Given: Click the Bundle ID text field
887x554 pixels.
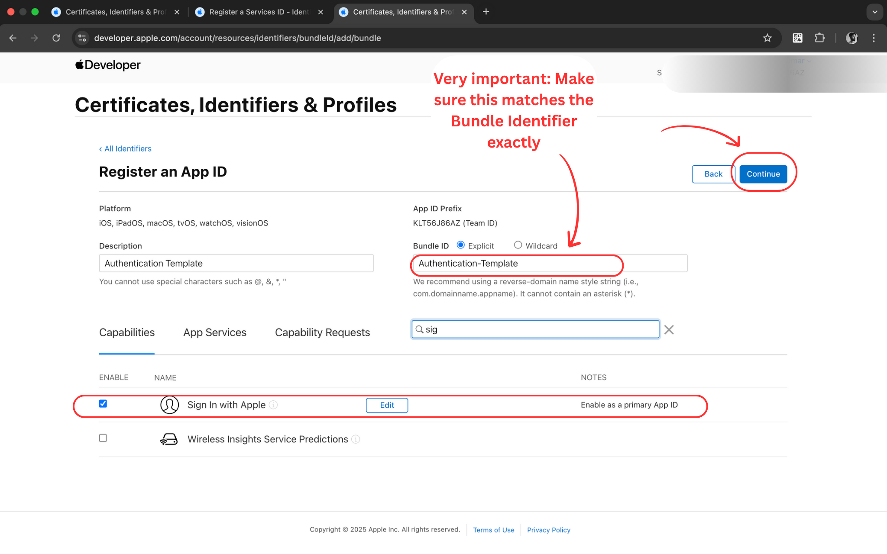Looking at the screenshot, I should coord(550,263).
